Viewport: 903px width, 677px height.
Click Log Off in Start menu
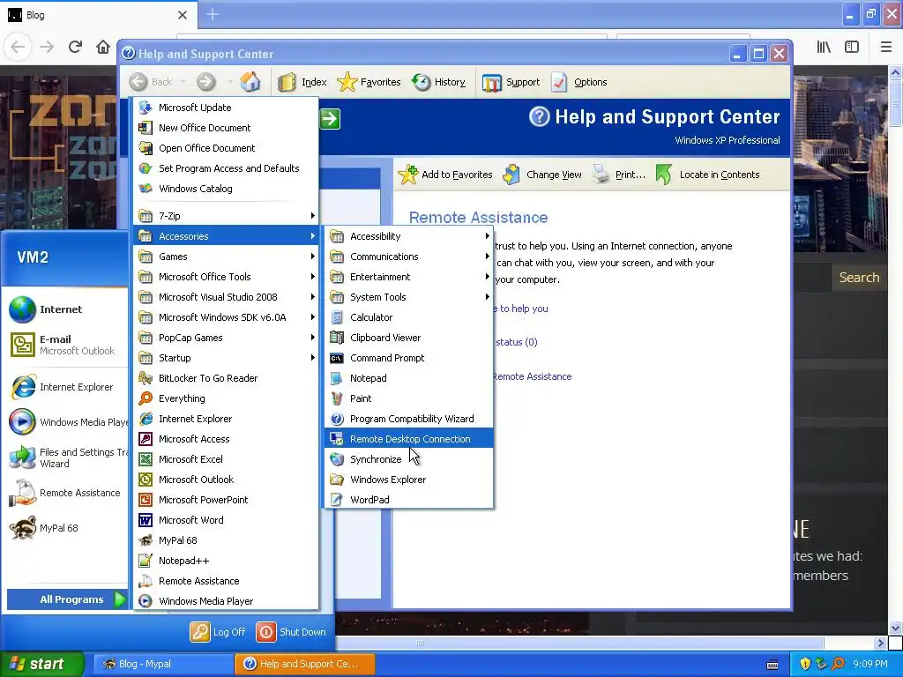click(218, 631)
